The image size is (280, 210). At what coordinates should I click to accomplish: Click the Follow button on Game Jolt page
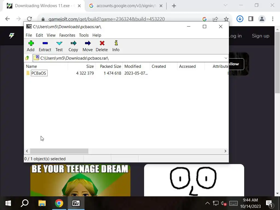[236, 64]
